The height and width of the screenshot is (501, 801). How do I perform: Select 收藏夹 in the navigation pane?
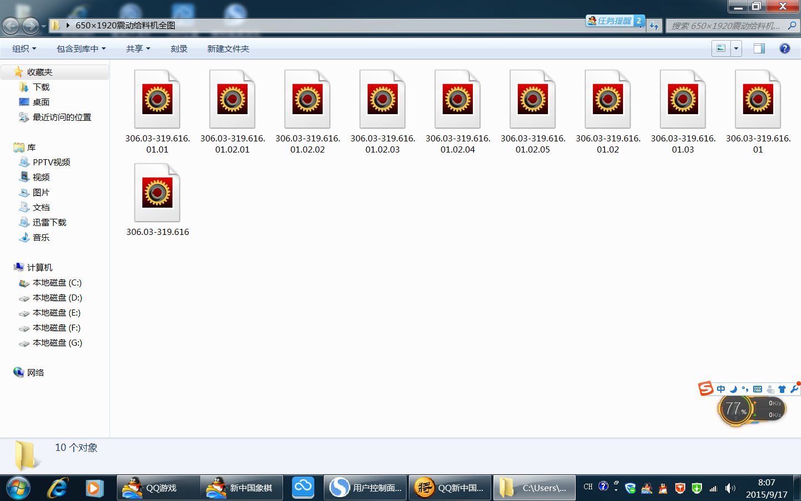(x=55, y=72)
